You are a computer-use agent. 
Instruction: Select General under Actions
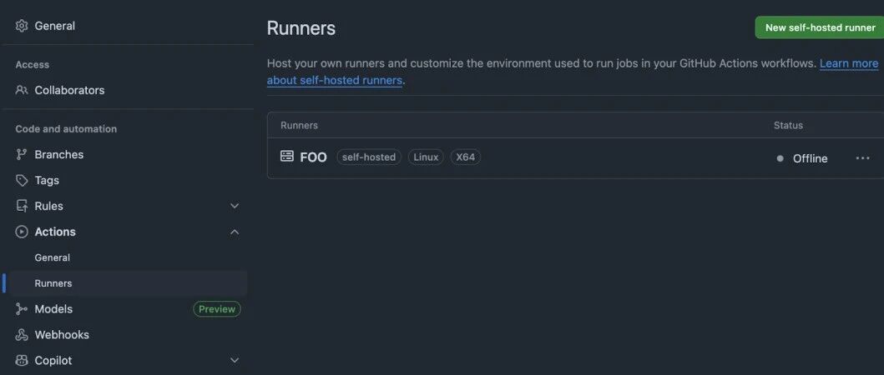[x=53, y=257]
